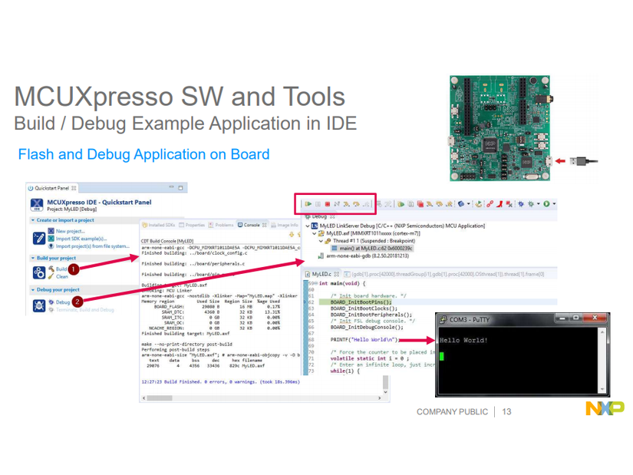
Task: Minimize the Quickstart Panel view
Action: point(171,187)
